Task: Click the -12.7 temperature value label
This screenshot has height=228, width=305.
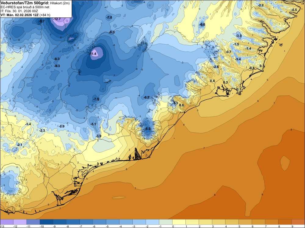Action: (57, 19)
